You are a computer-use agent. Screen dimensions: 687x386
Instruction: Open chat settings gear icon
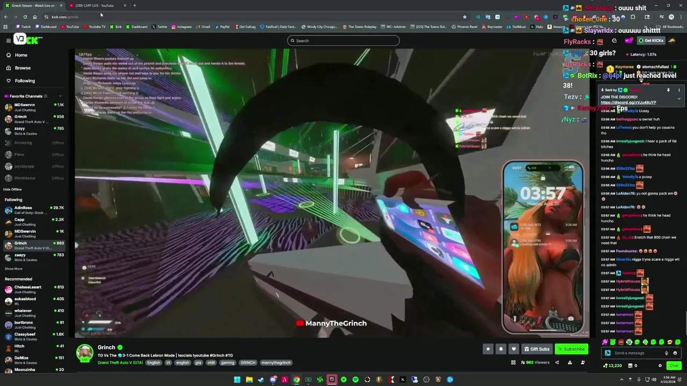pos(660,366)
